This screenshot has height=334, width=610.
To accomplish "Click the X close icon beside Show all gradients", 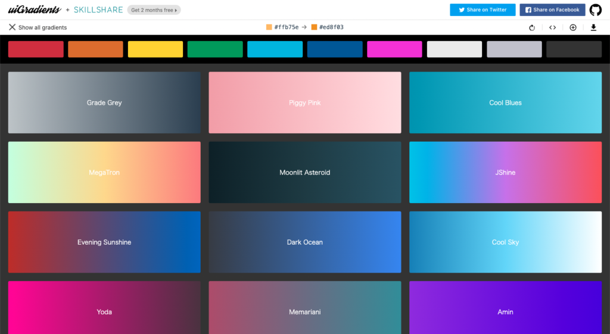I will pyautogui.click(x=13, y=27).
